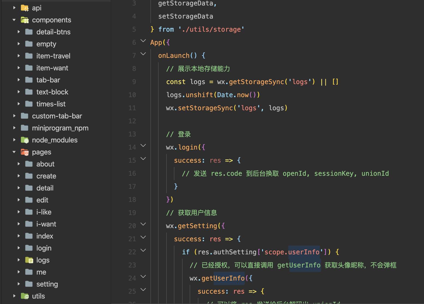Viewport: 424px width, 304px height.
Task: Click the empty folder icon
Action: coord(29,44)
